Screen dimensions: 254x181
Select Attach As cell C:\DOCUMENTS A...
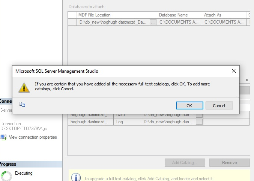[224, 22]
